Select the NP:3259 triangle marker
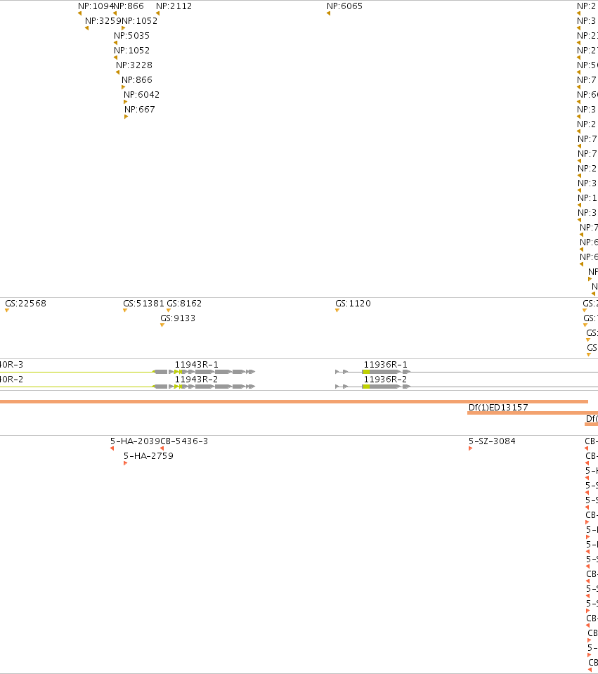The image size is (598, 674). 87,28
